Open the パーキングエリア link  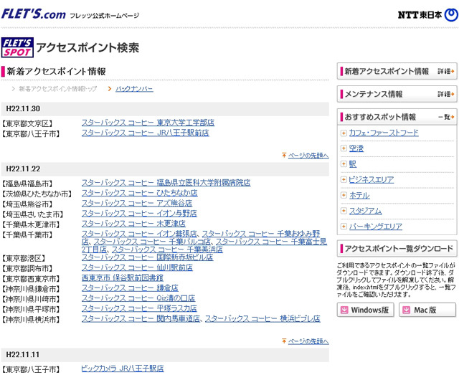click(x=376, y=227)
